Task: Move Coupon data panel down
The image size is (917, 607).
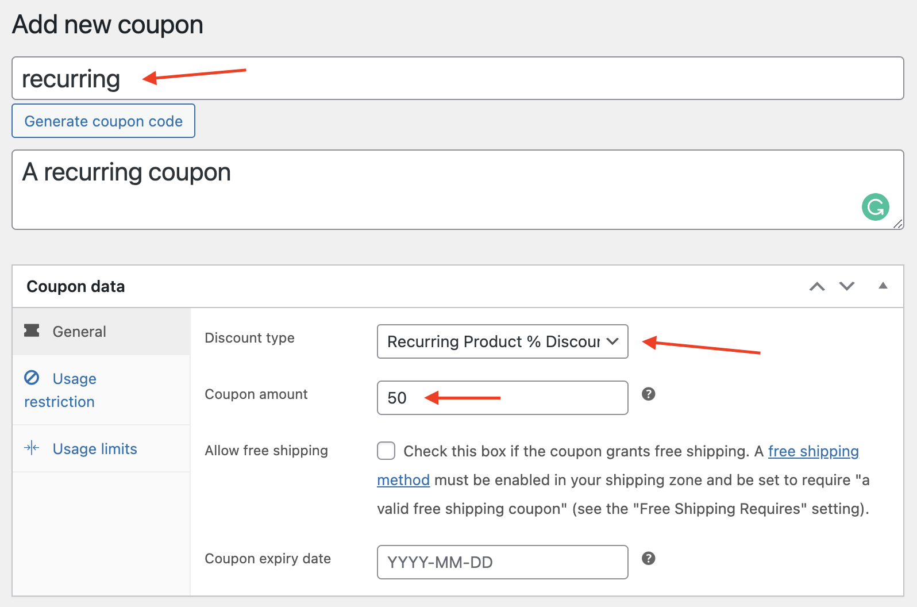Action: point(846,286)
